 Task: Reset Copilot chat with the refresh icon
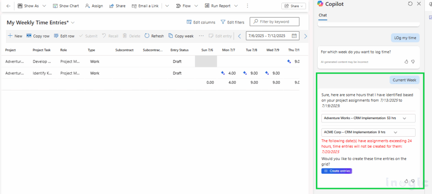410,4
